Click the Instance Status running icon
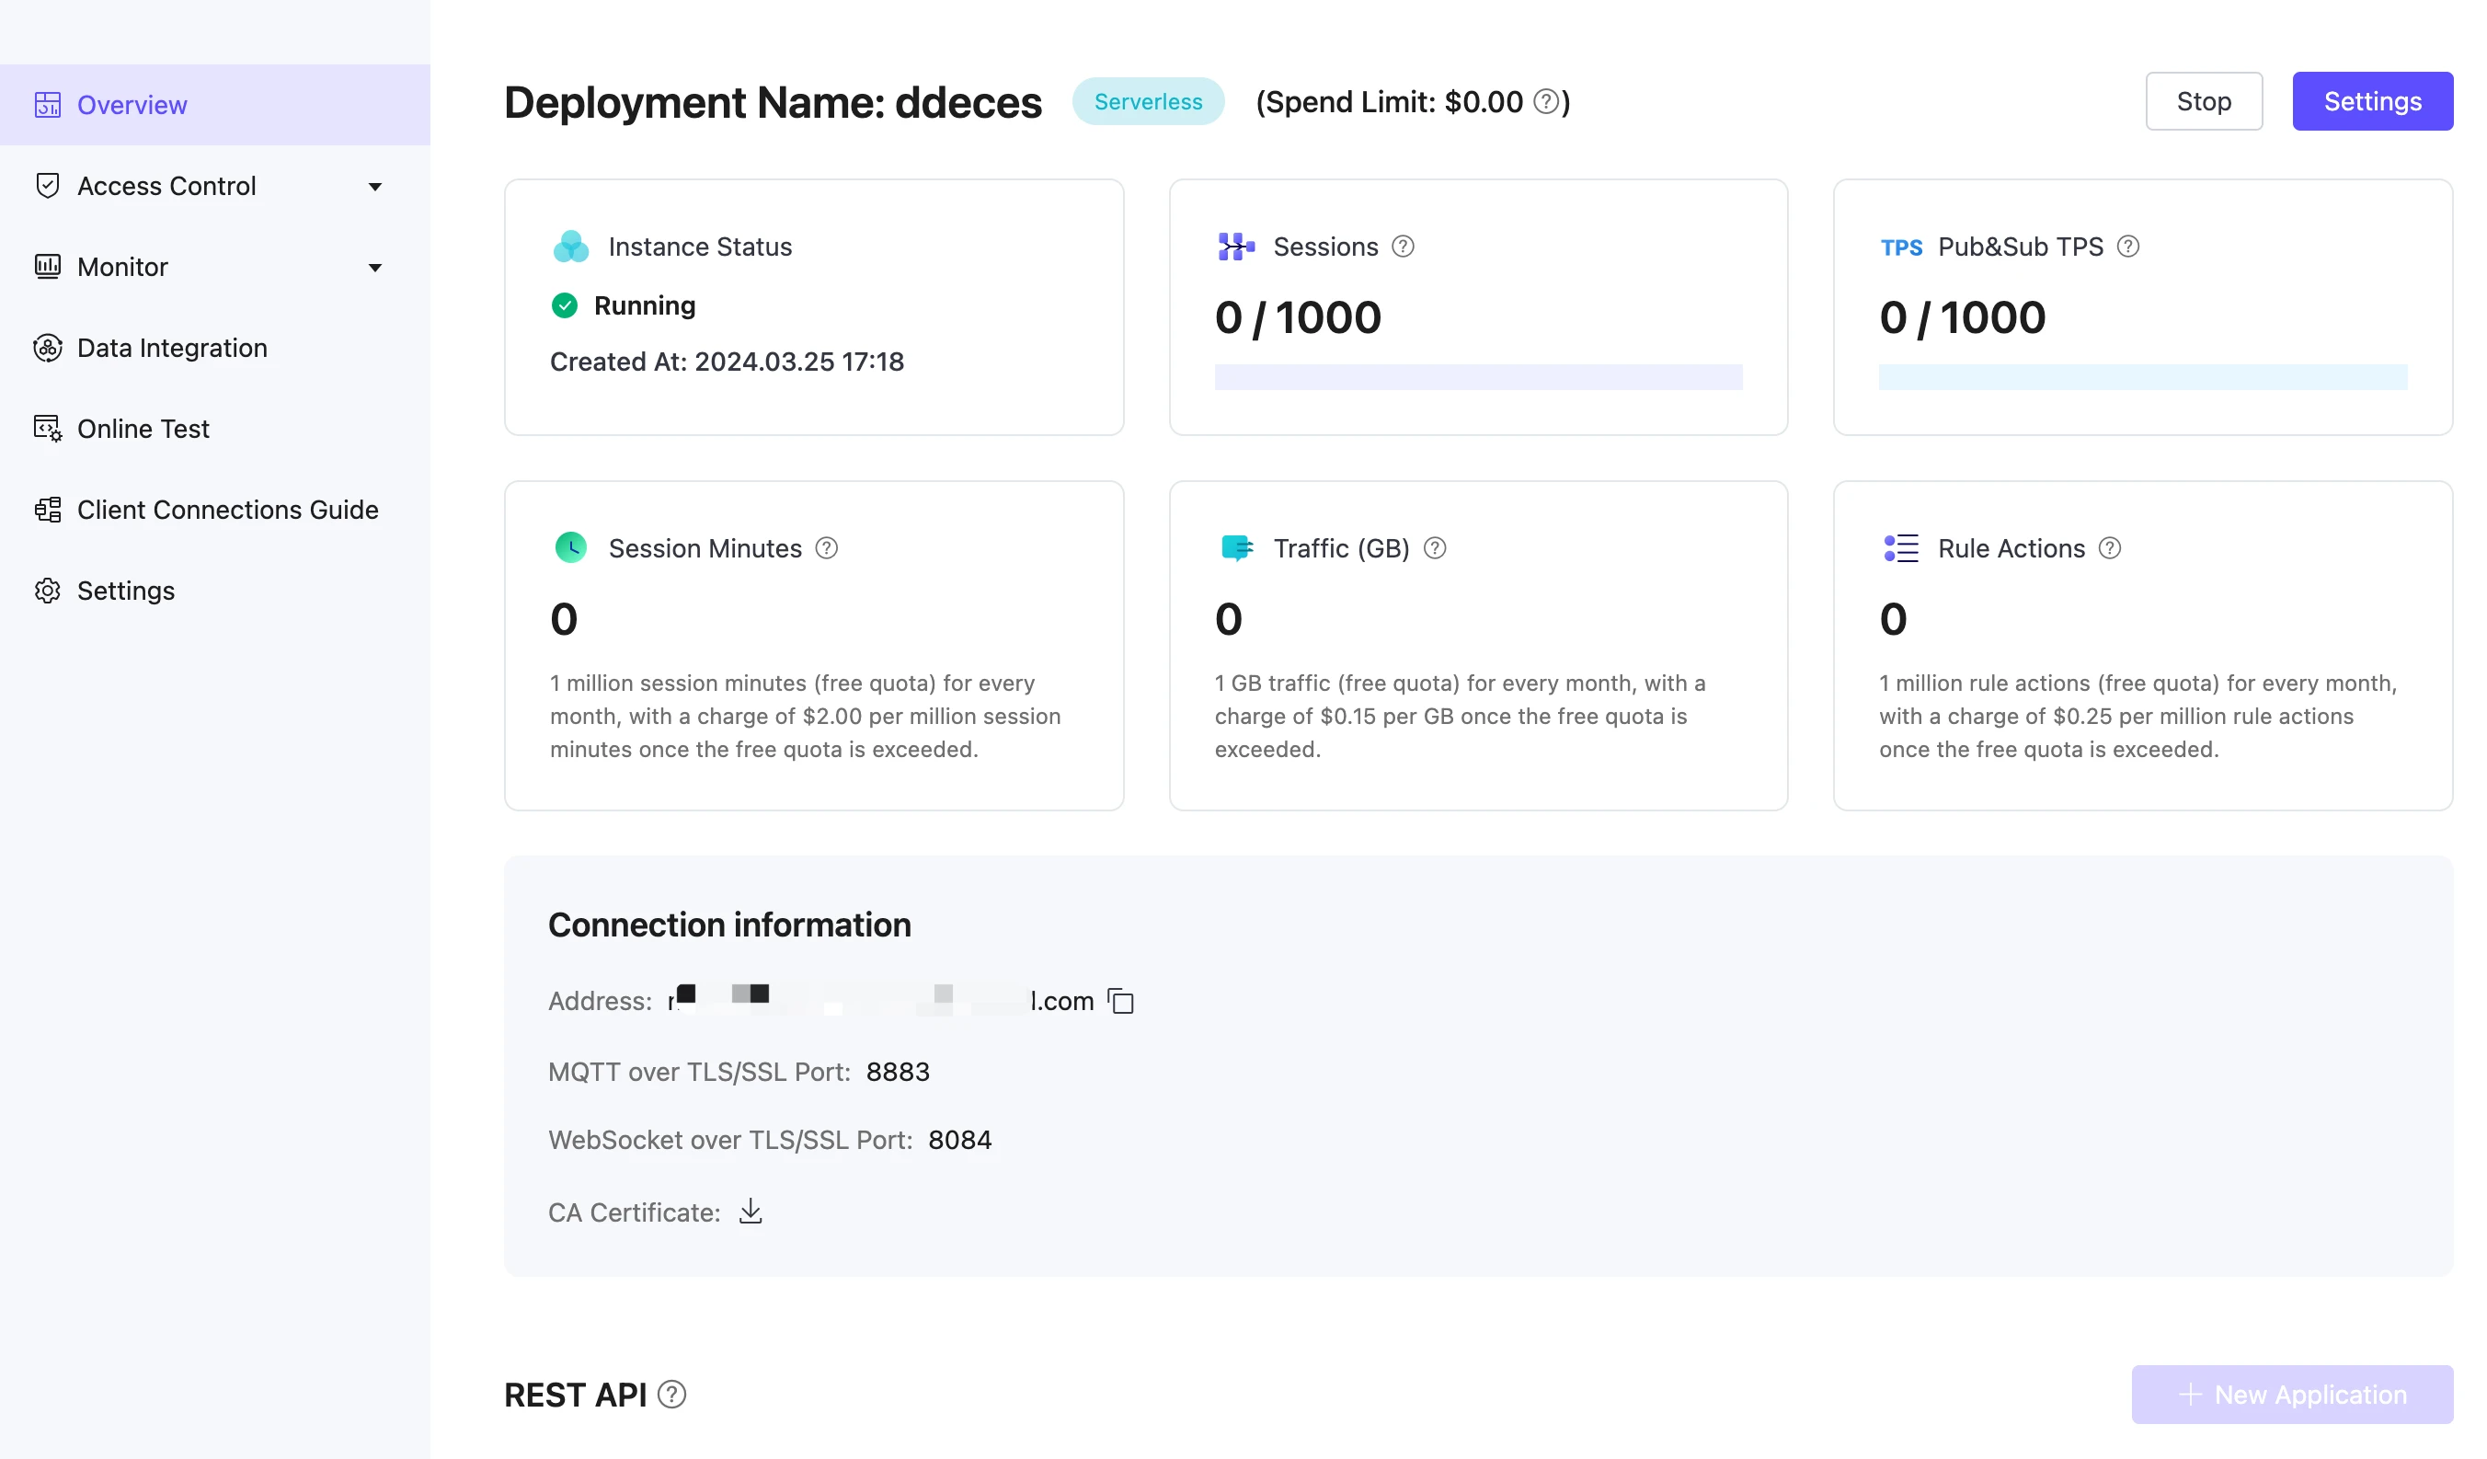Screen dimensions: 2487x1459 565,305
